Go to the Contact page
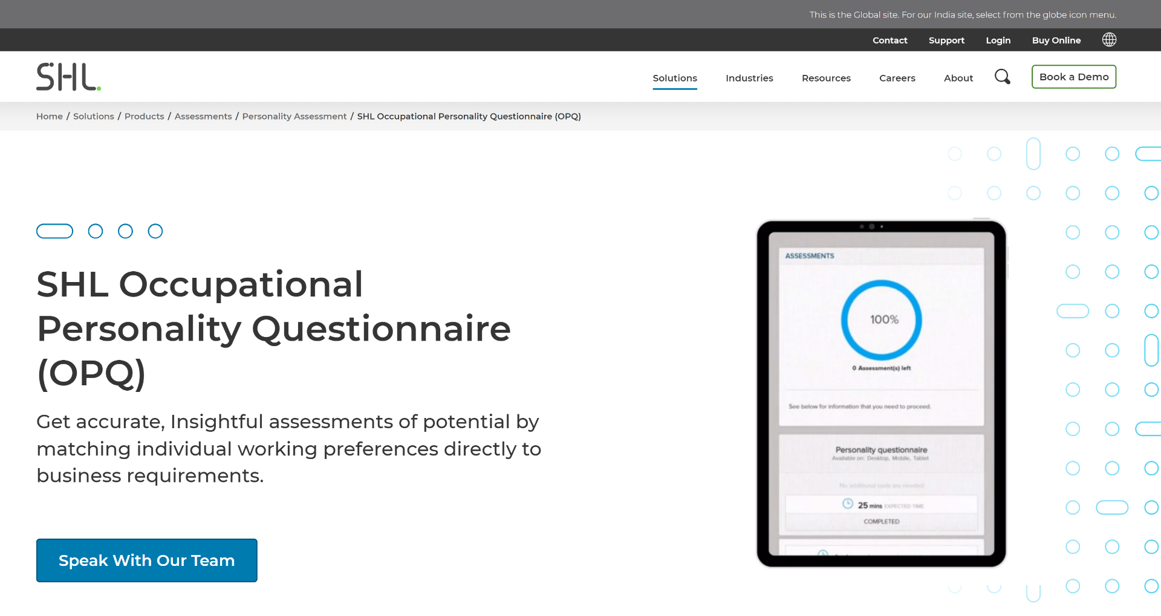The width and height of the screenshot is (1161, 616). click(889, 40)
